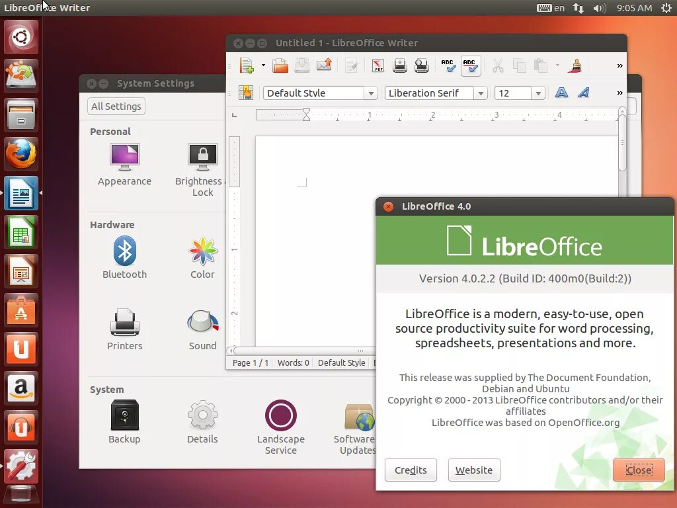The height and width of the screenshot is (508, 677).
Task: Open the 9:05 AM clock menu
Action: click(x=634, y=8)
